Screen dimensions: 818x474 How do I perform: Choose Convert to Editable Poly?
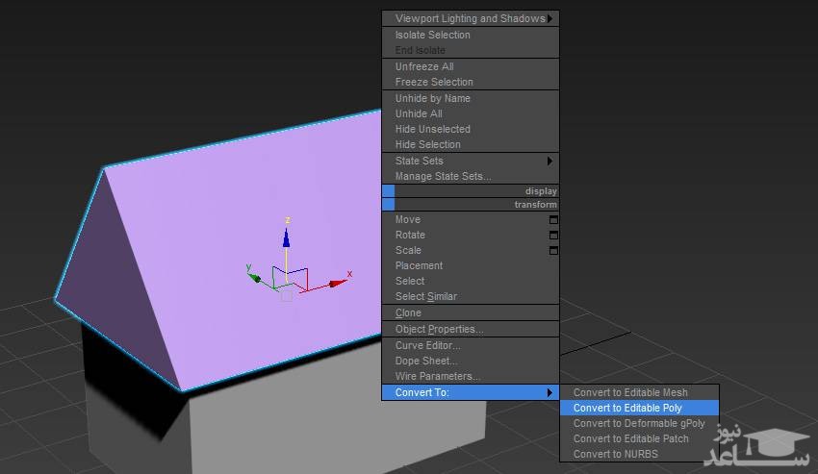(x=627, y=408)
